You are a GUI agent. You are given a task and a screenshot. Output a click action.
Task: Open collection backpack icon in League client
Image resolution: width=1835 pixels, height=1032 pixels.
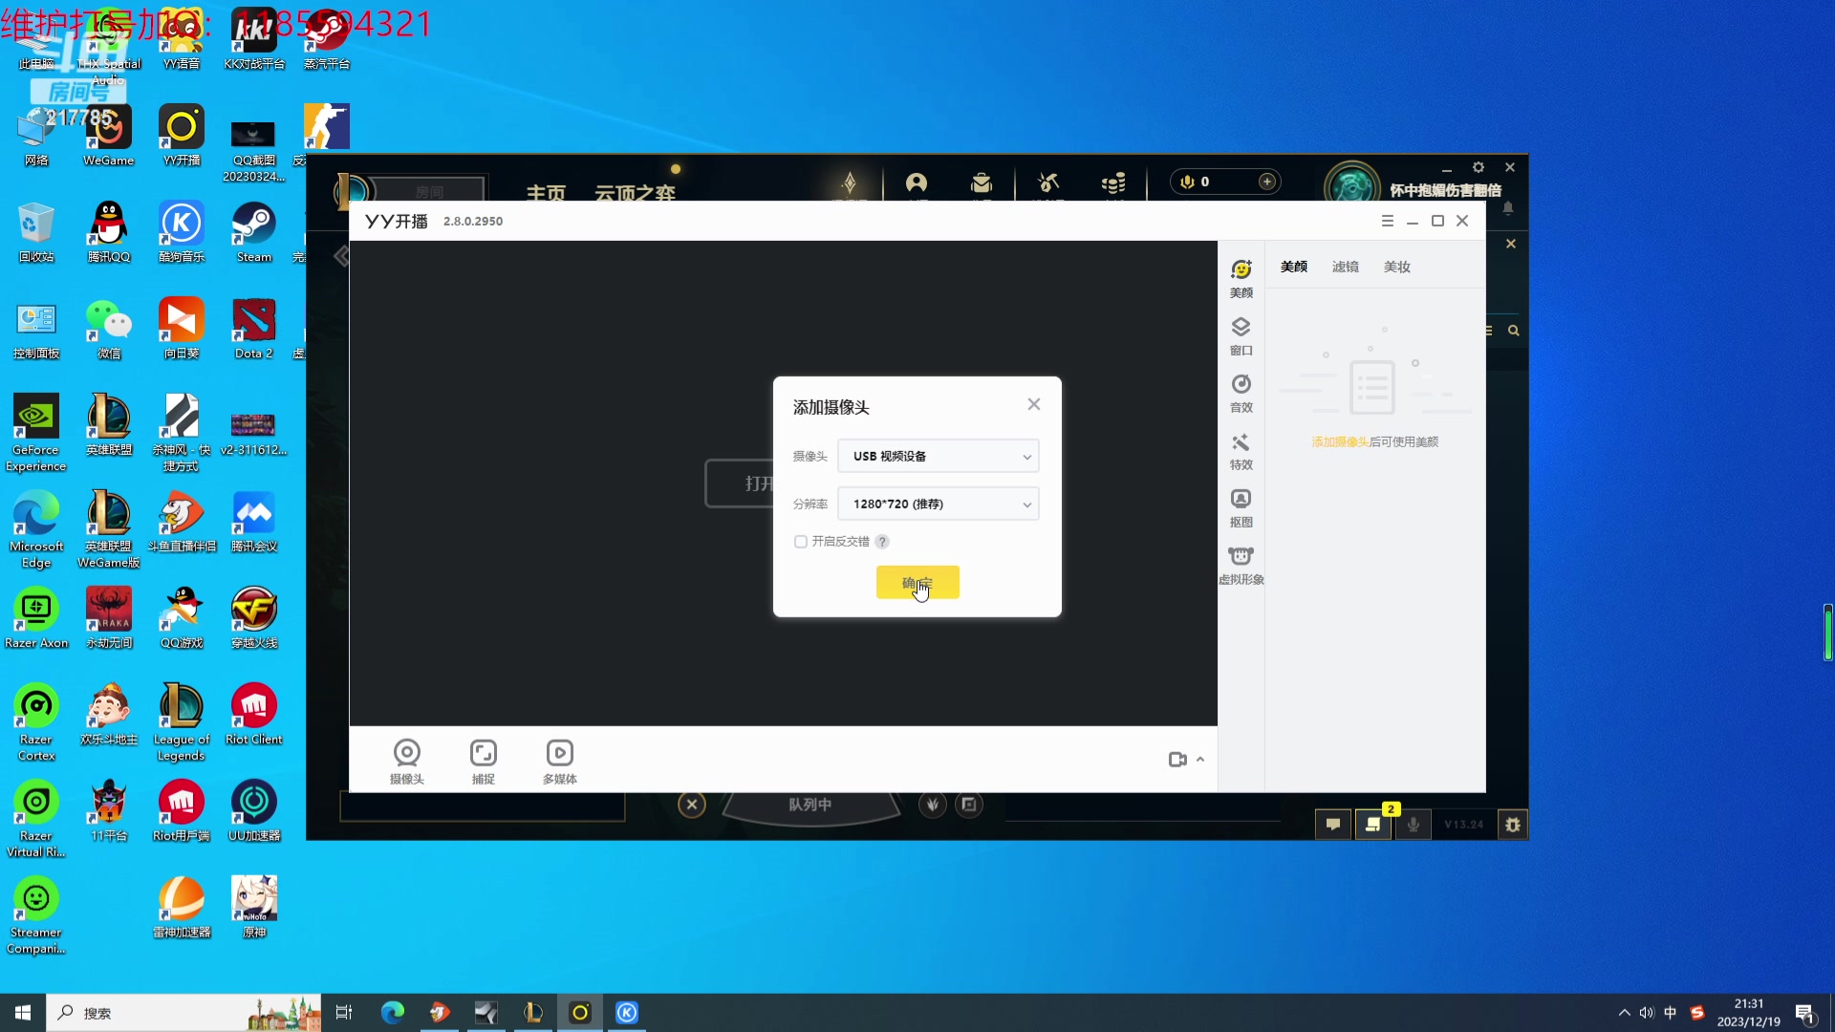(x=982, y=183)
